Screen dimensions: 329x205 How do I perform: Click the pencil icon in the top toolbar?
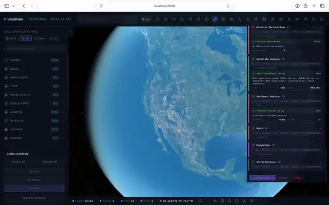point(272,19)
